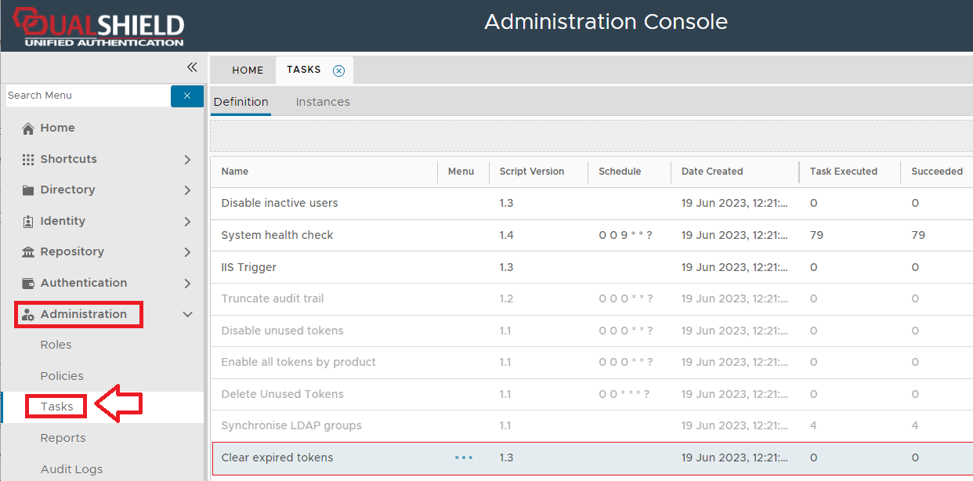973x481 pixels.
Task: Expand the Shortcuts menu arrow
Action: (187, 160)
